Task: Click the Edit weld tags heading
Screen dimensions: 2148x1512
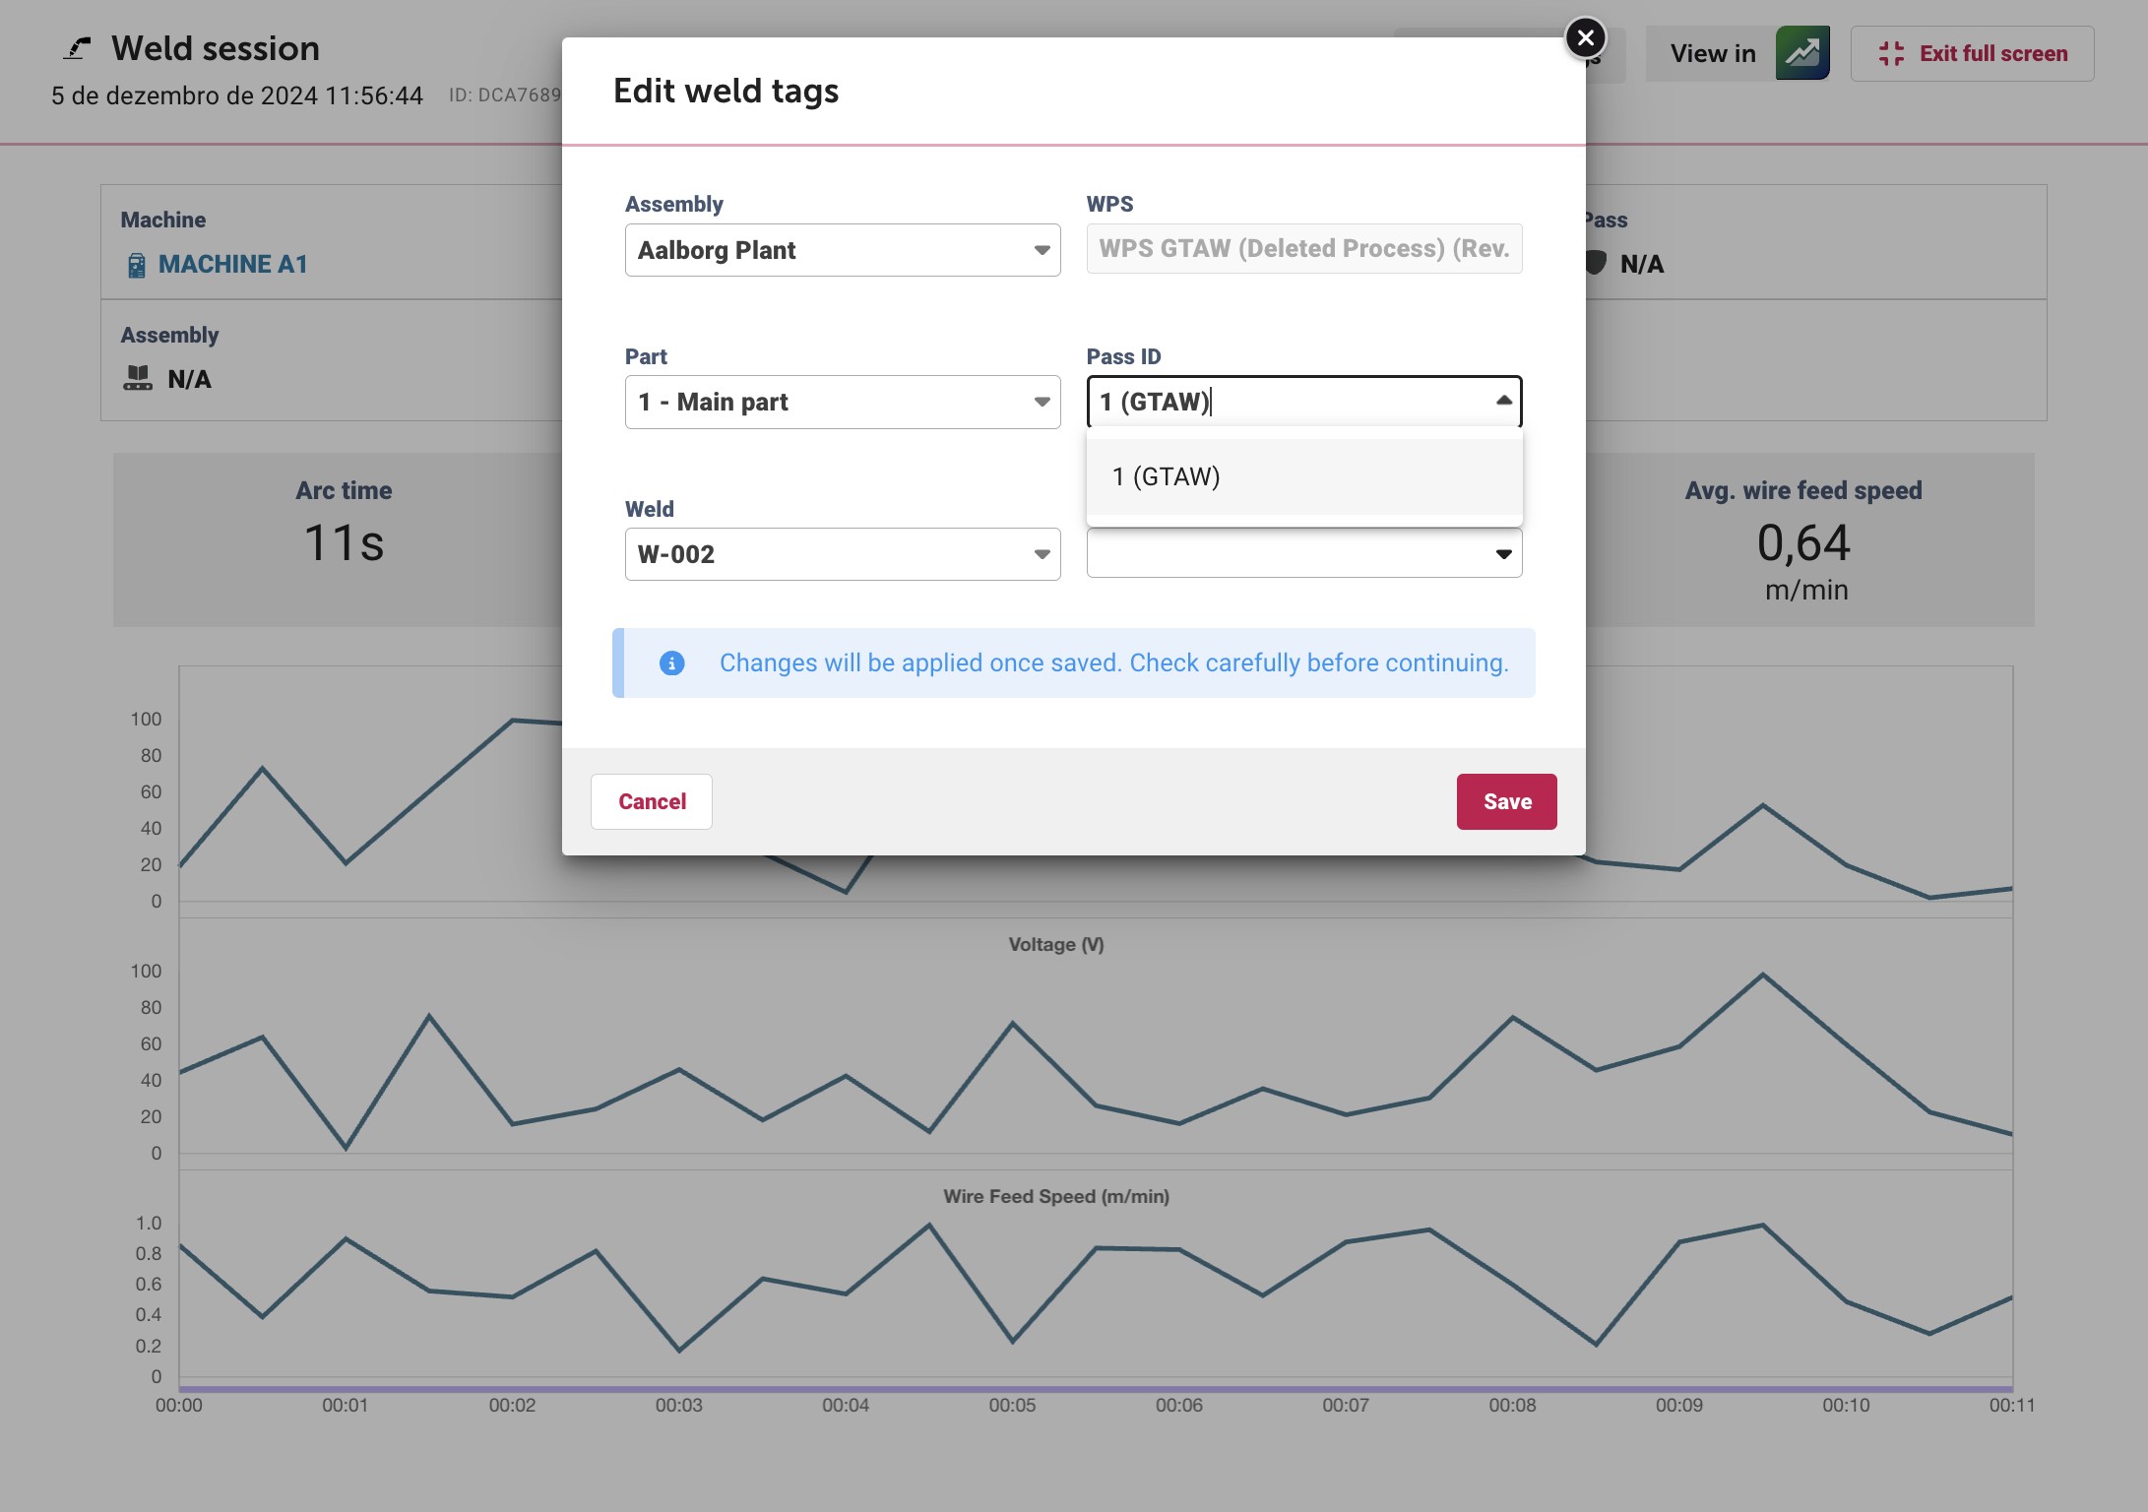Action: [726, 91]
